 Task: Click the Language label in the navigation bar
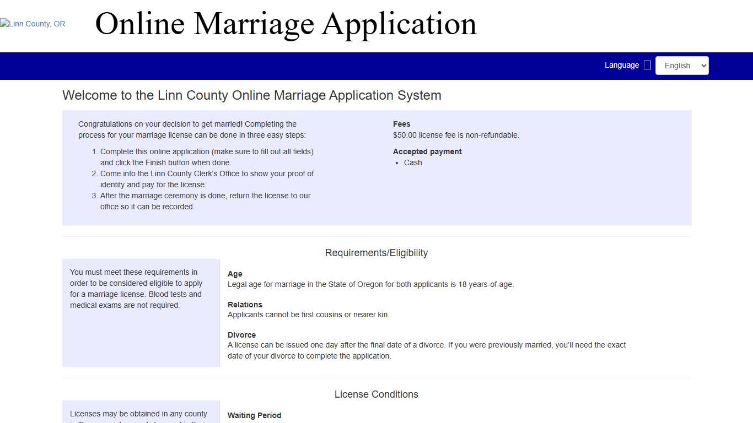point(622,65)
